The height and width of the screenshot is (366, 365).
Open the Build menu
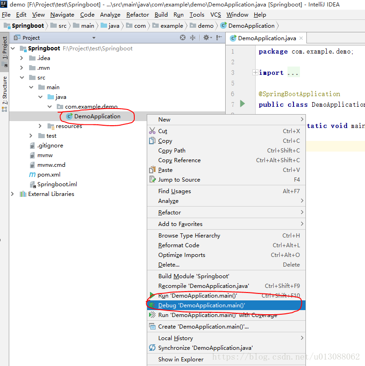(161, 15)
